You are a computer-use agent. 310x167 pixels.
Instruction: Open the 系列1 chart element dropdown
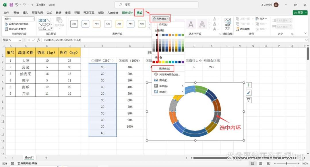click(33, 19)
